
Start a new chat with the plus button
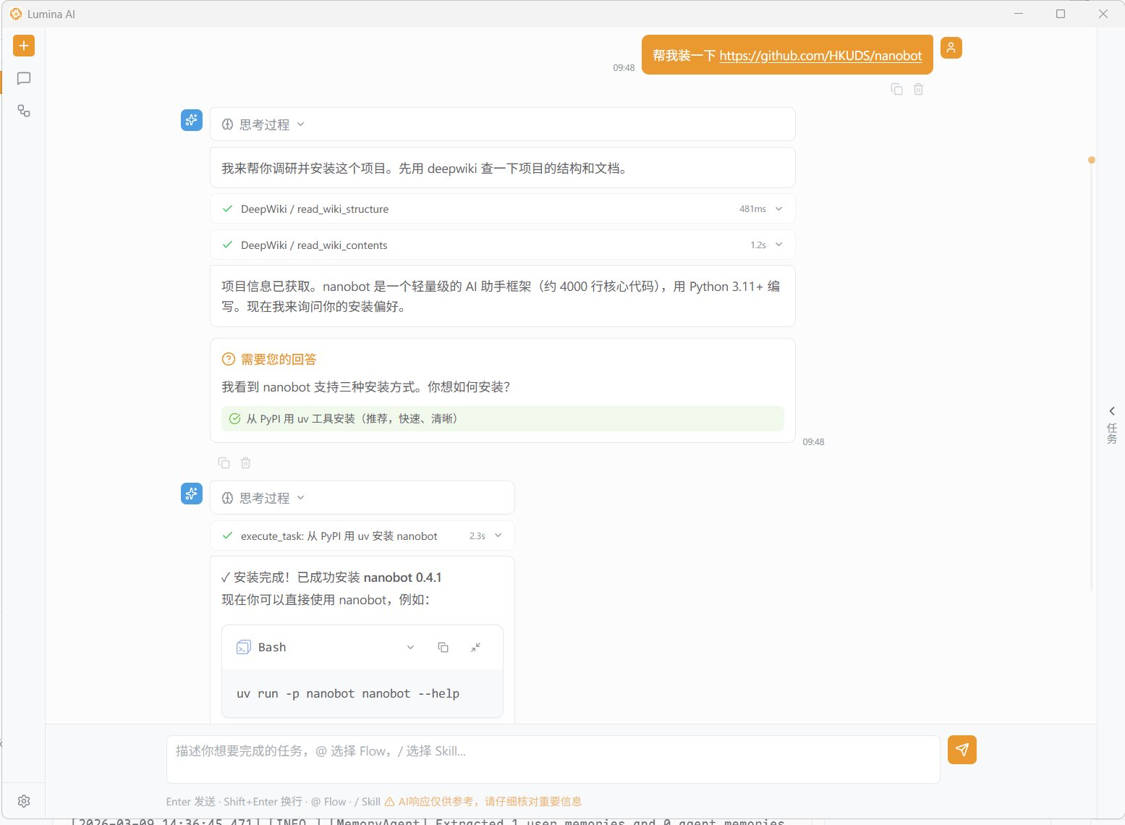(24, 46)
